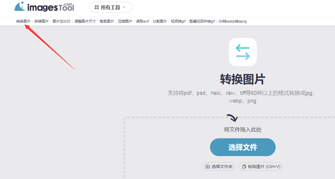The height and width of the screenshot is (179, 335).
Task: Open the 转换图片 nav link
Action: [23, 21]
